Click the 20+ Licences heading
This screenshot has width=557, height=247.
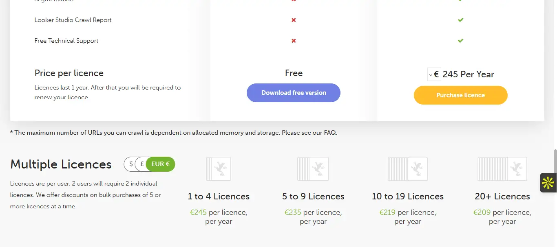pos(502,196)
